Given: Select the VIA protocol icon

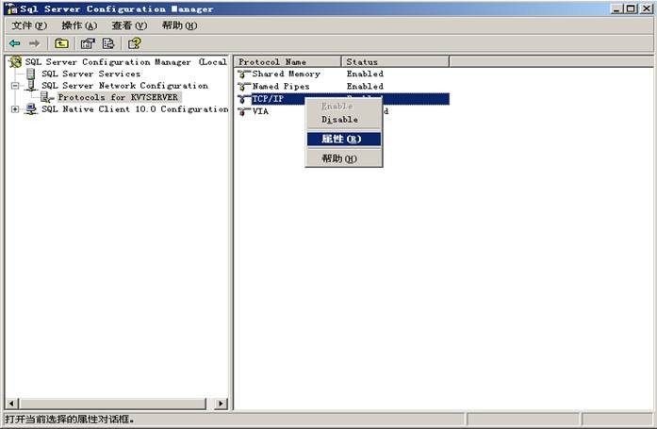Looking at the screenshot, I should [244, 111].
